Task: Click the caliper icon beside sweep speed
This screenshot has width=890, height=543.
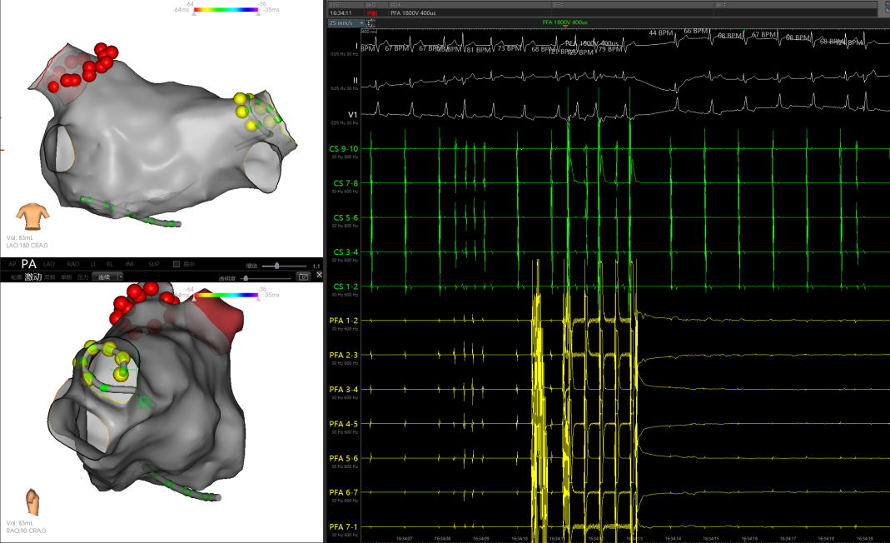Action: [x=370, y=23]
